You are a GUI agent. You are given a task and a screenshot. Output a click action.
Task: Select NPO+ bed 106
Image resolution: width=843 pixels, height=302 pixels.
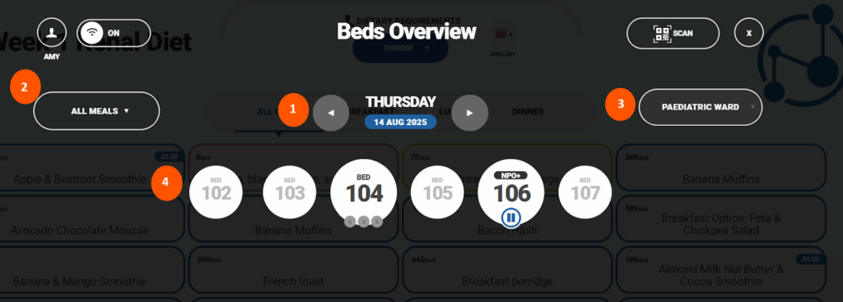pos(510,193)
